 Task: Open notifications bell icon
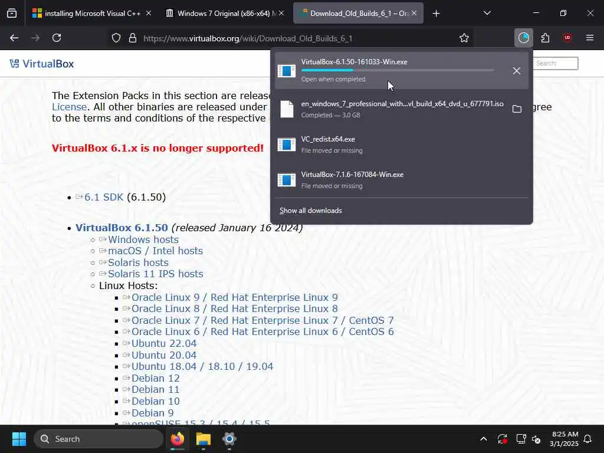[x=588, y=439]
